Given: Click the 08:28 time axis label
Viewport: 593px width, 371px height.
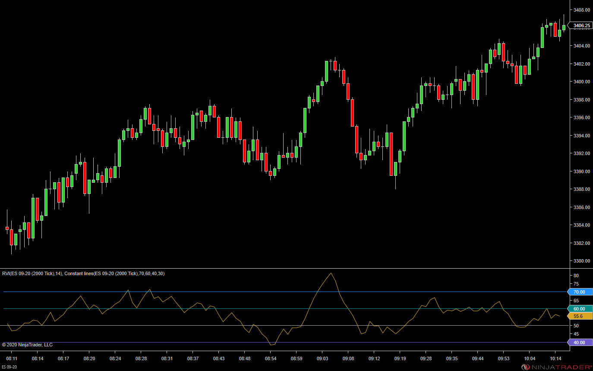Looking at the screenshot, I should 141,359.
